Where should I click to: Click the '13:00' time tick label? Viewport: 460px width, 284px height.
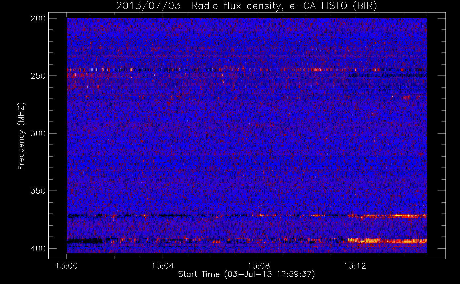pyautogui.click(x=67, y=266)
